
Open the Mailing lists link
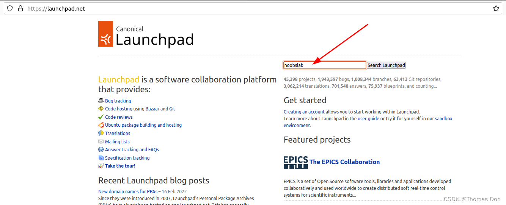[x=117, y=141]
